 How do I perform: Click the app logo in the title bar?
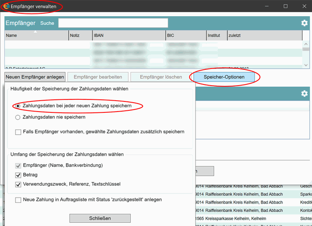[6, 6]
